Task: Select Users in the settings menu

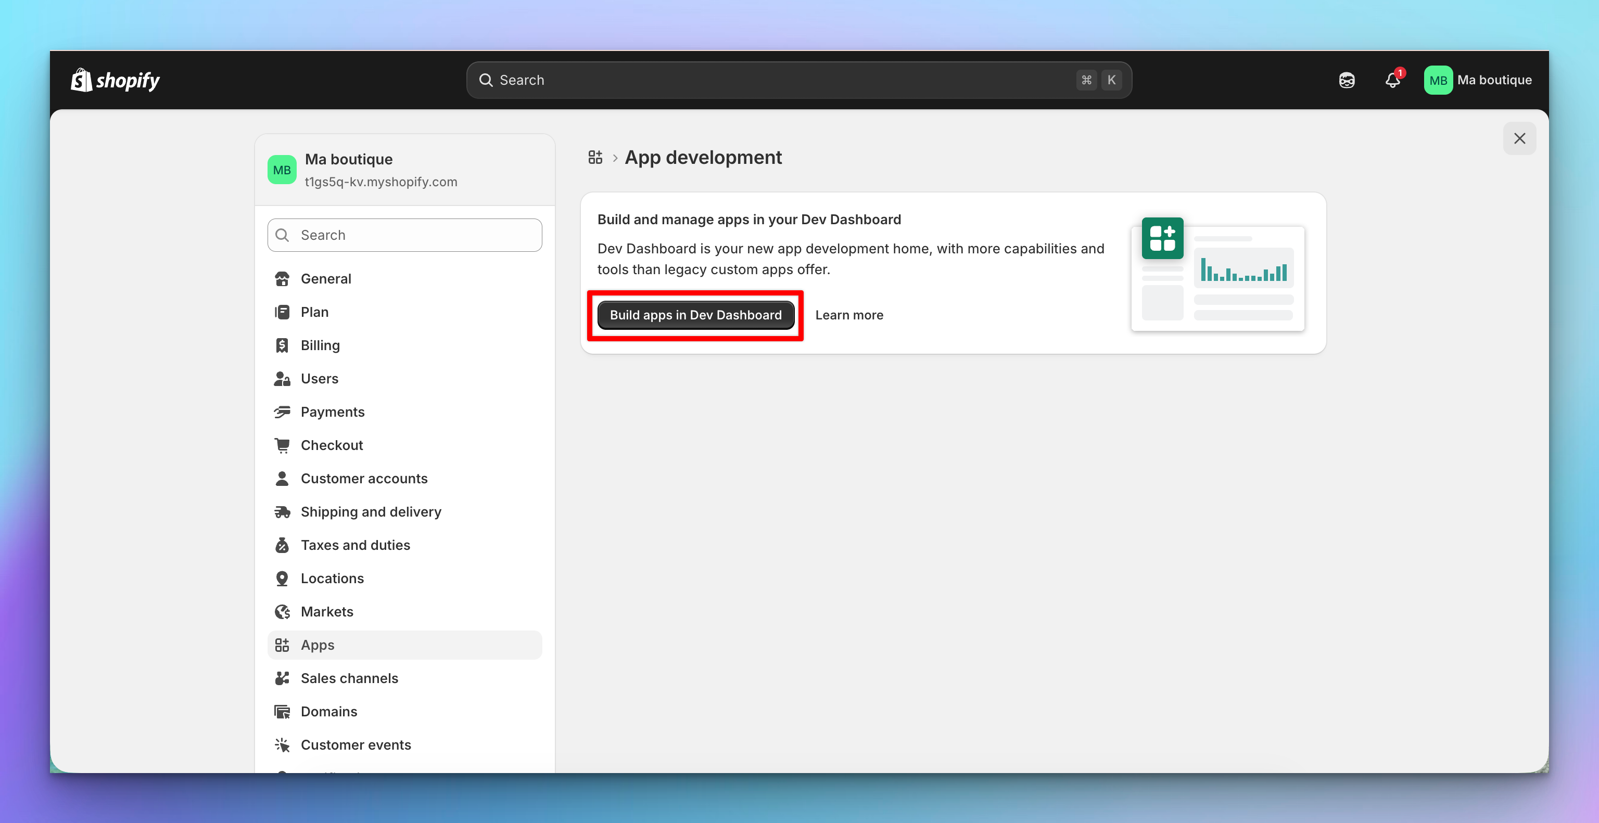Action: pos(405,379)
